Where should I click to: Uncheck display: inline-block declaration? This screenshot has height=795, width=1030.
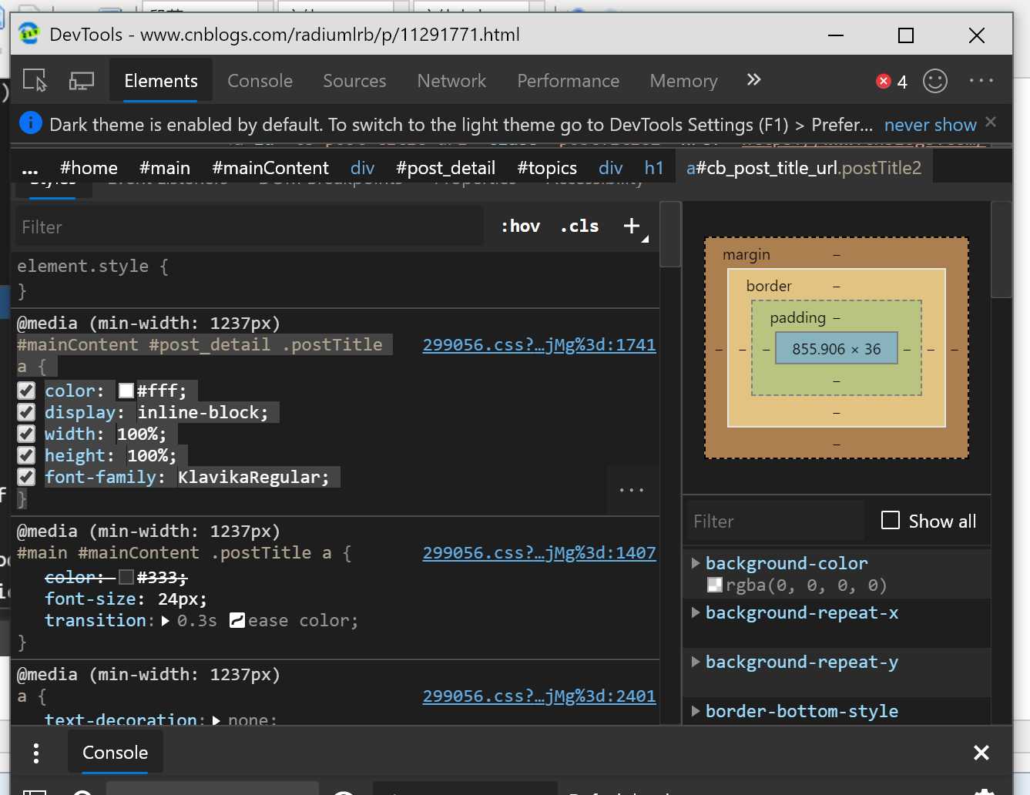point(26,412)
